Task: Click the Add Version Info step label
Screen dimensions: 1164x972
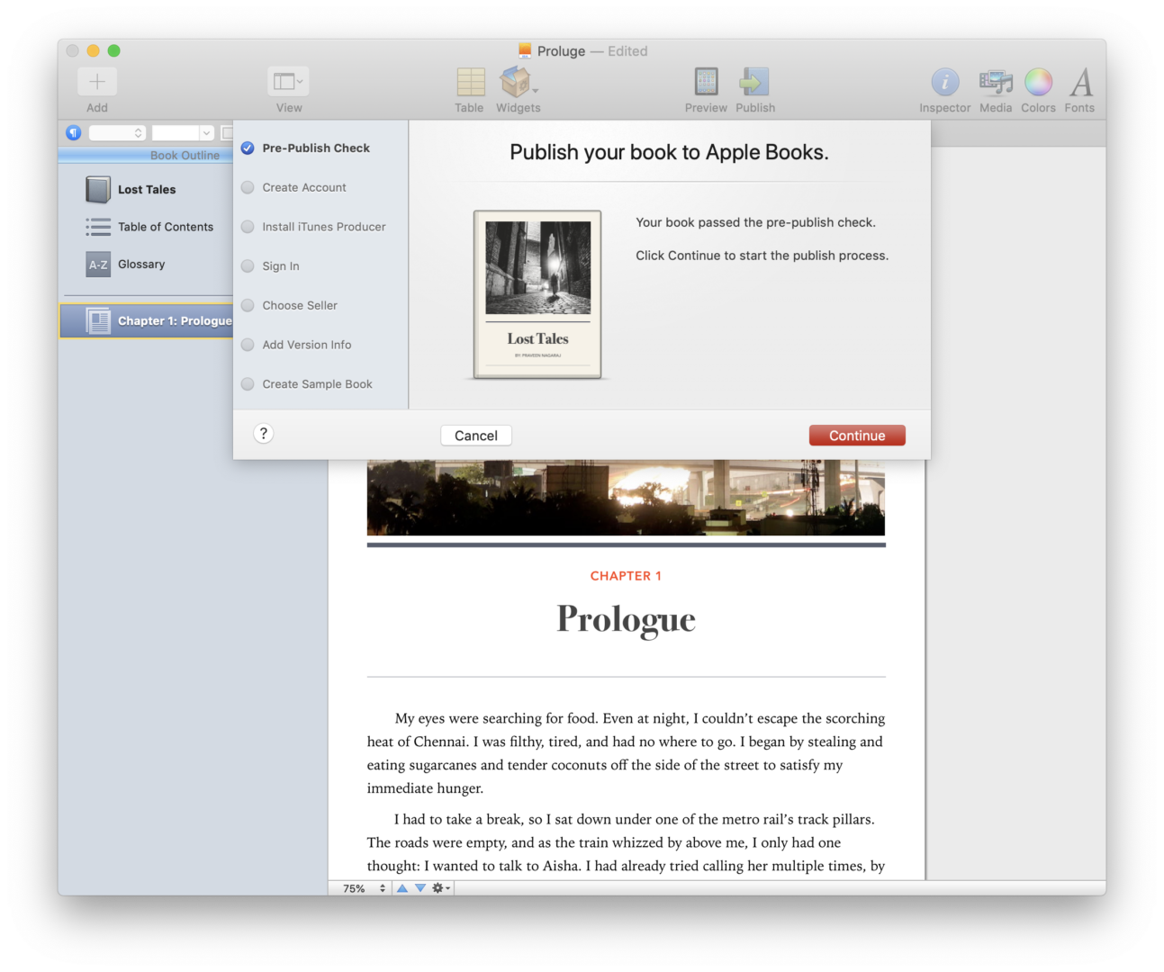Action: click(x=307, y=345)
